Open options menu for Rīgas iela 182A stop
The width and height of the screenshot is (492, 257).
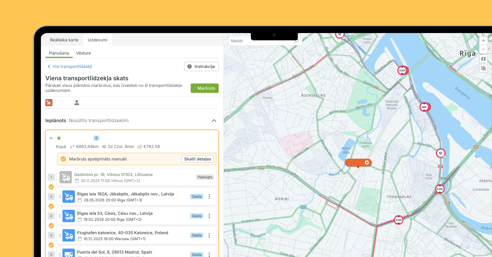click(209, 197)
